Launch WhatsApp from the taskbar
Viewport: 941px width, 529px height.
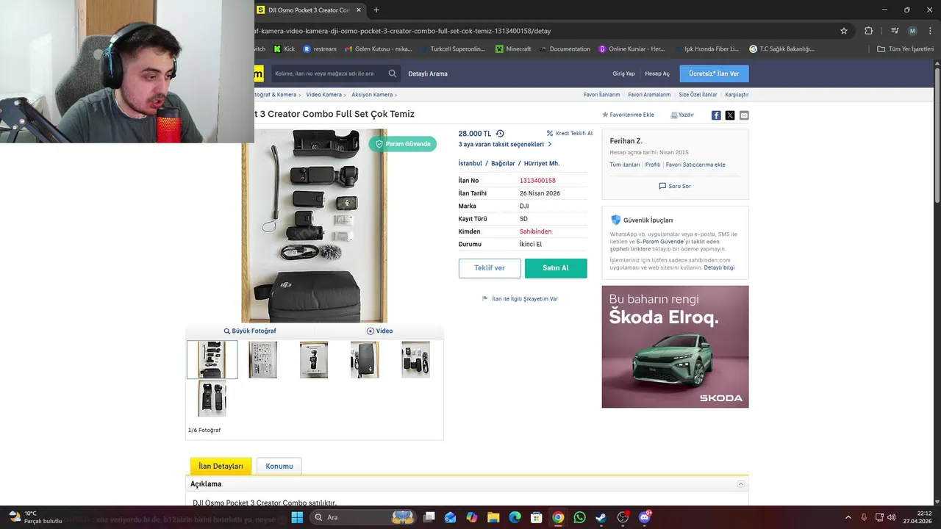pyautogui.click(x=579, y=517)
